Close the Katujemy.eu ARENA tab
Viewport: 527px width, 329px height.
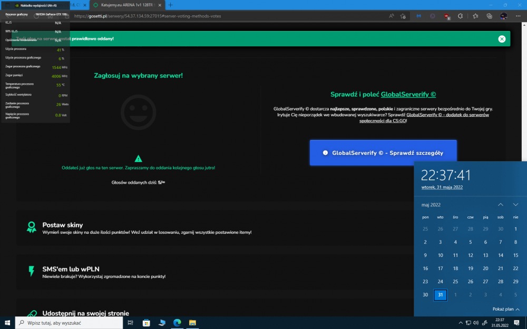(x=160, y=5)
